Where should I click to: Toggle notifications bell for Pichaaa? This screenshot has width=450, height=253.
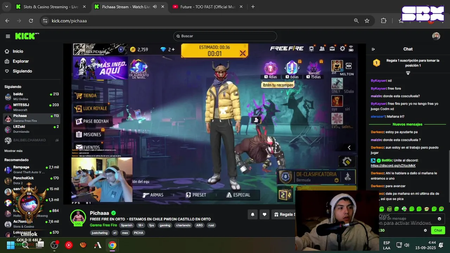coord(252,214)
